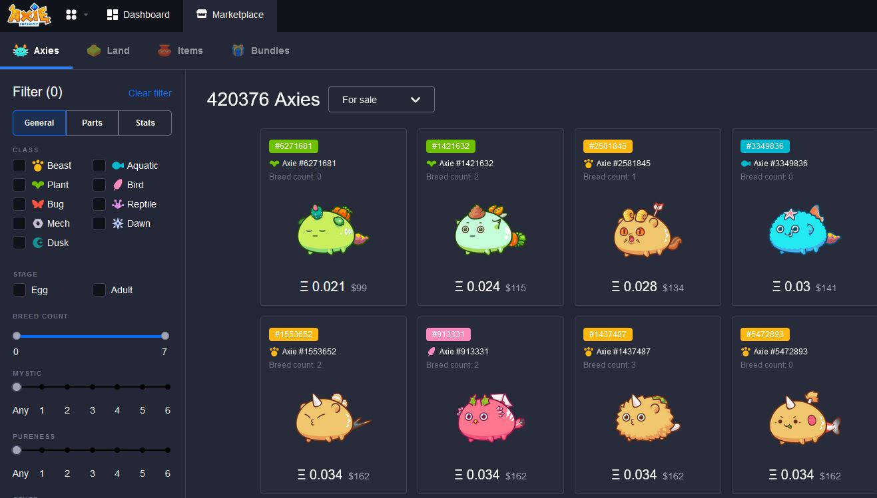Screen dimensions: 877x498
Task: Click the Beast paw icon in filters
Action: pyautogui.click(x=38, y=166)
